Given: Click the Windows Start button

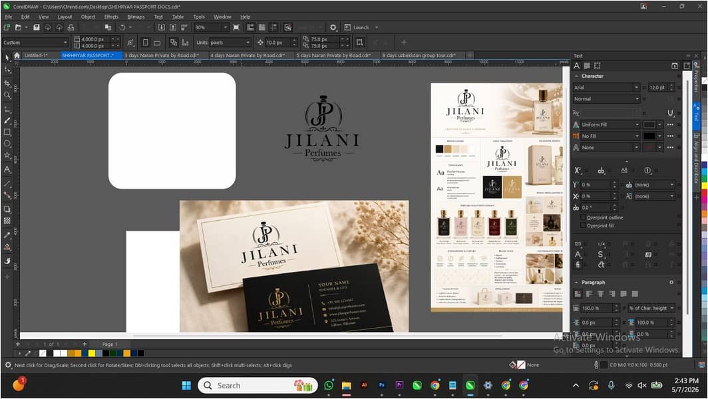Looking at the screenshot, I should [x=186, y=386].
